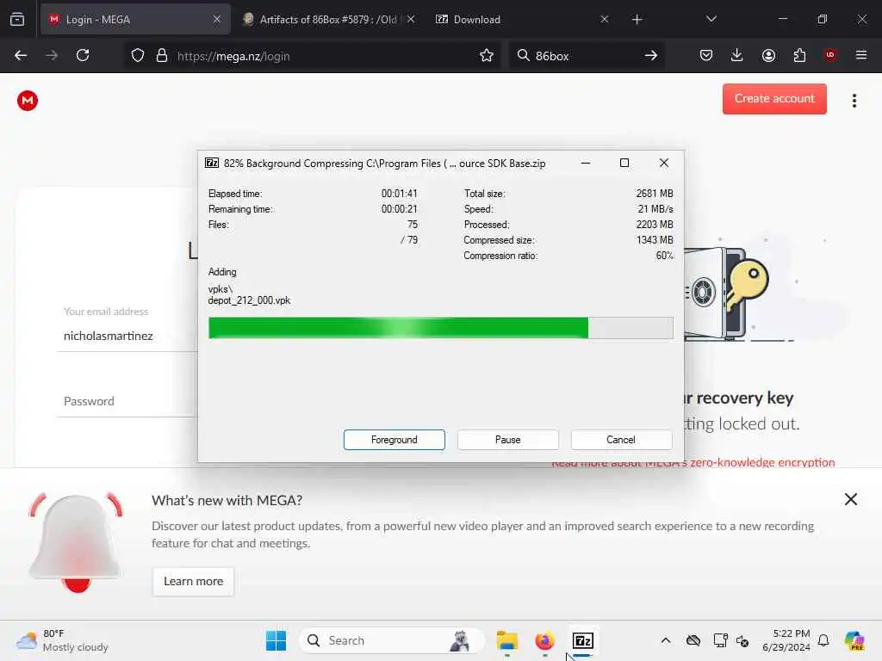Click the Foreground button in 7-Zip
Viewport: 882px width, 661px height.
pyautogui.click(x=394, y=440)
